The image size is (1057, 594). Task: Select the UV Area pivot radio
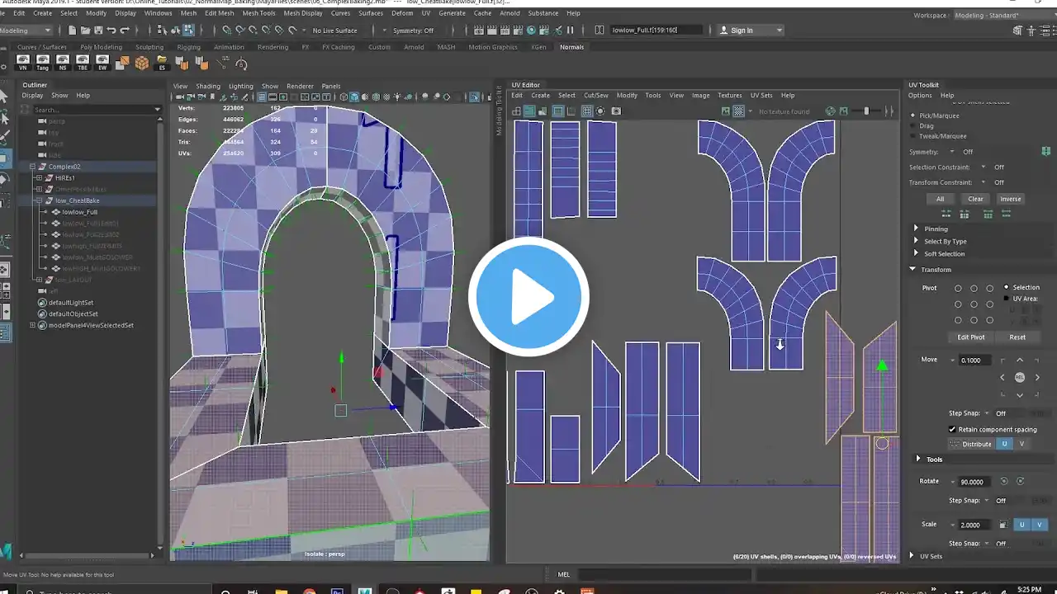coord(1006,299)
